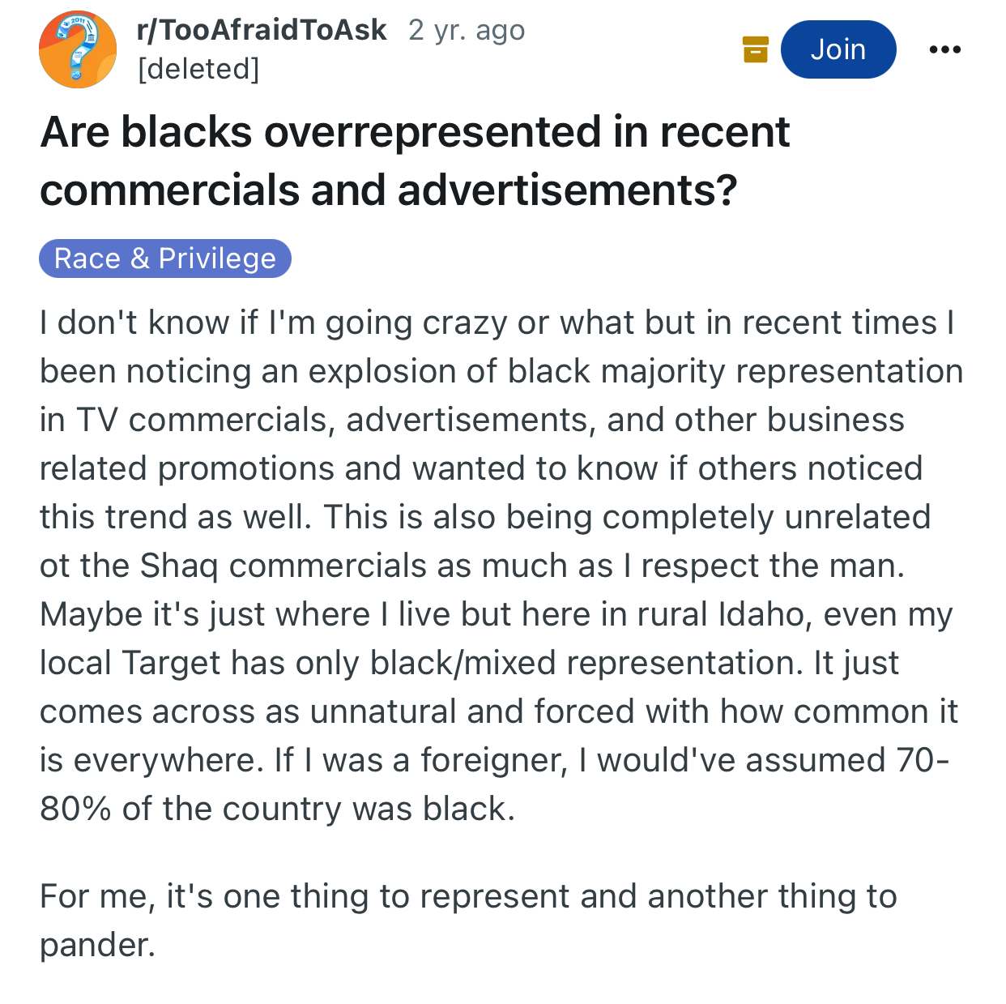This screenshot has width=1006, height=1004.
Task: Click the '2 yr. ago' timestamp
Action: click(x=467, y=30)
